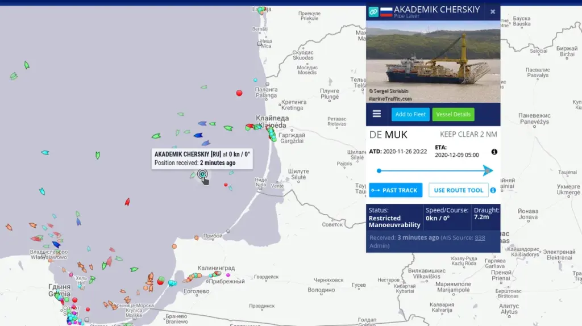
Task: Click the info icon next to Route Tool
Action: click(x=493, y=190)
